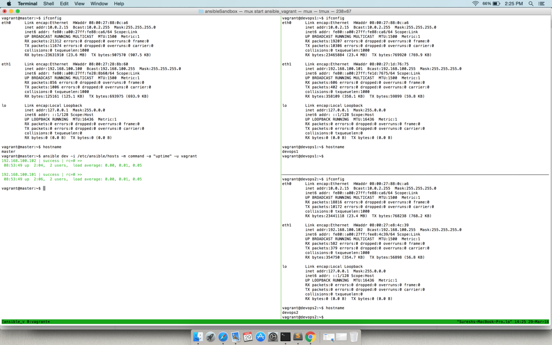Open the Apple menu

[x=9, y=3]
